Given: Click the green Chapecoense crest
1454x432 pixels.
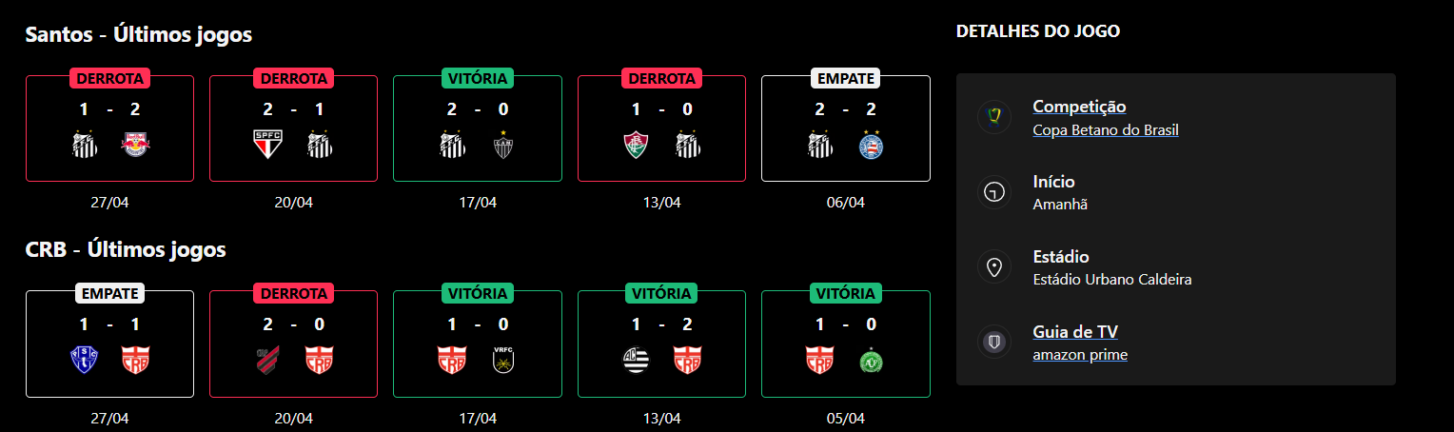Looking at the screenshot, I should 871,361.
